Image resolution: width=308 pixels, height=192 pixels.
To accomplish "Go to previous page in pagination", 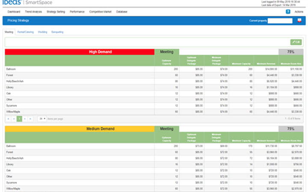I will [13, 119].
